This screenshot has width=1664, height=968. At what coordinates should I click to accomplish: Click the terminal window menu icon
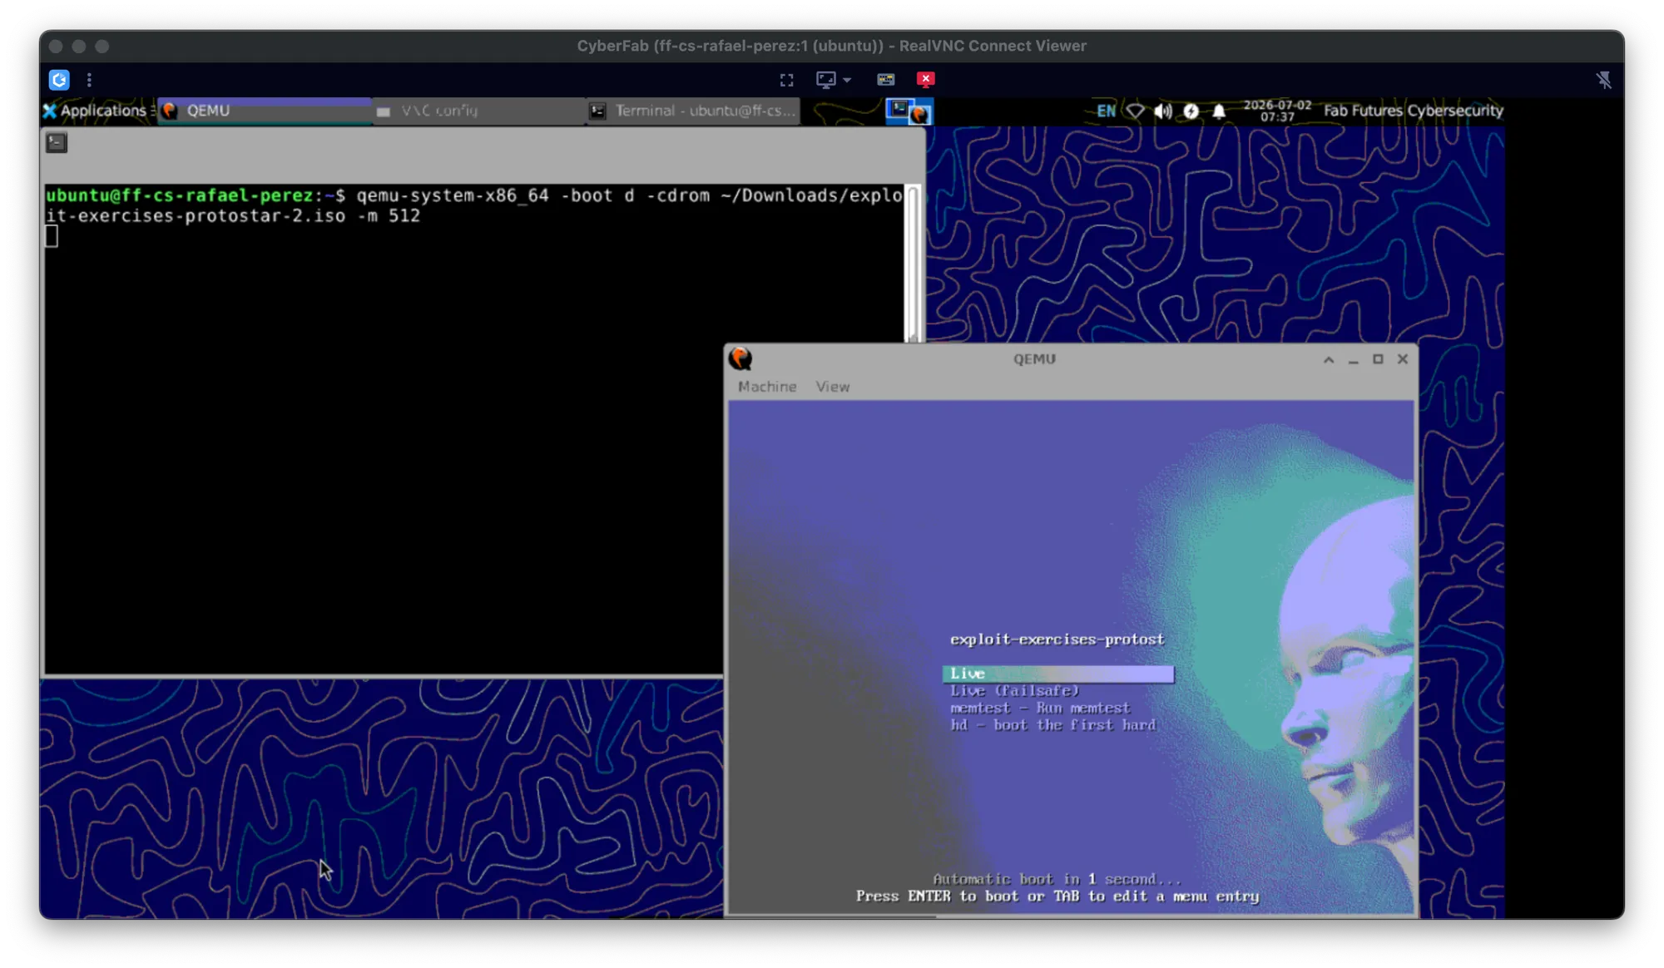point(57,142)
